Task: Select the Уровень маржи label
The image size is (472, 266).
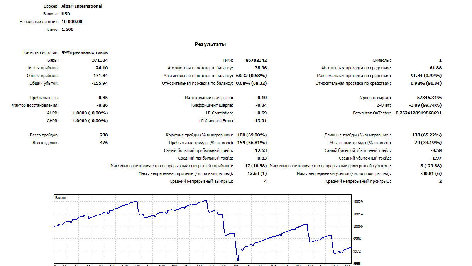Action: click(x=376, y=98)
